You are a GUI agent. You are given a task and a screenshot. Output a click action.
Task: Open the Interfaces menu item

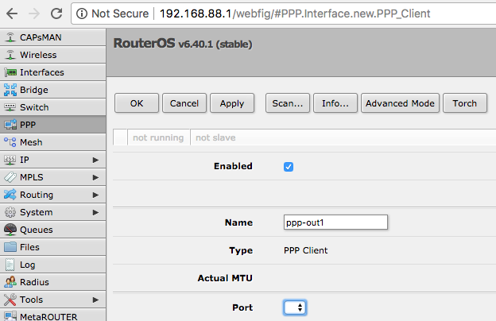(x=41, y=72)
